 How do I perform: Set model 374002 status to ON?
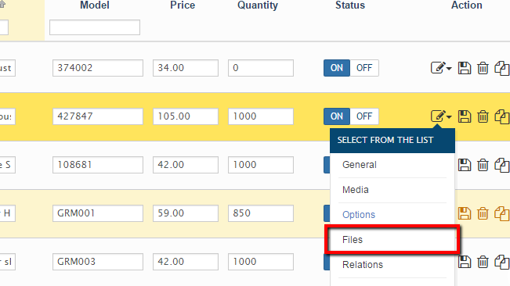tap(337, 68)
